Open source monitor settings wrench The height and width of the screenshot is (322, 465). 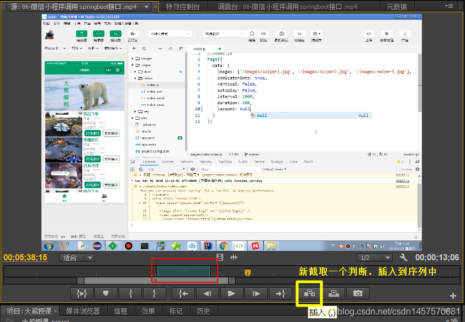403,257
